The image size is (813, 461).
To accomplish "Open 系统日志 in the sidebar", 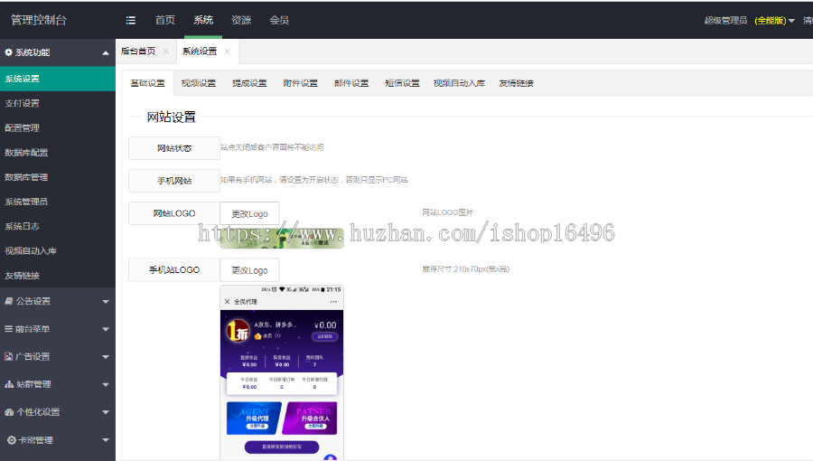I will point(58,227).
